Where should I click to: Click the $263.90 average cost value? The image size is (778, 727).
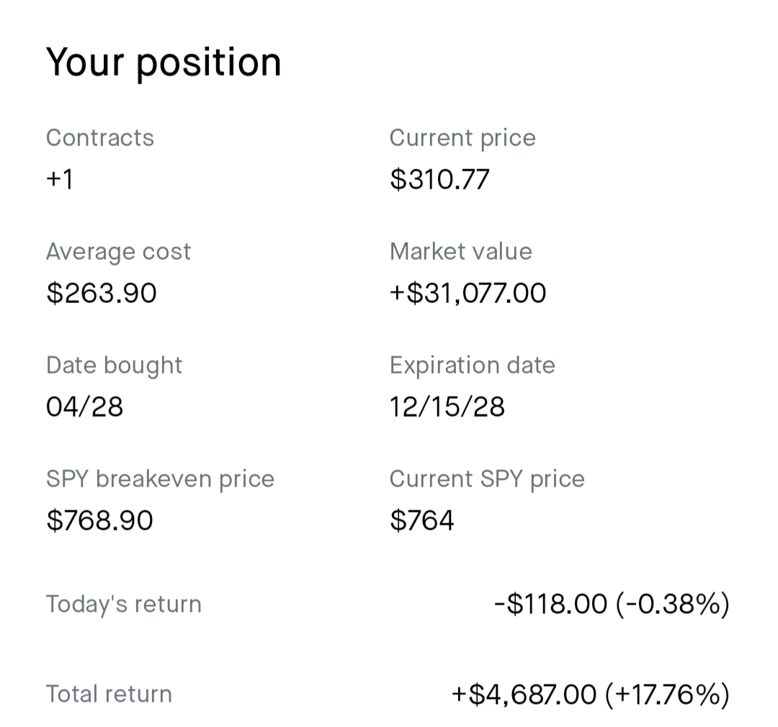[102, 292]
